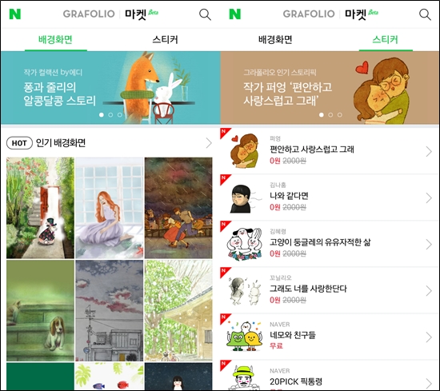
Task: Open the 20PICK 픽통령 sticker entry
Action: point(330,376)
